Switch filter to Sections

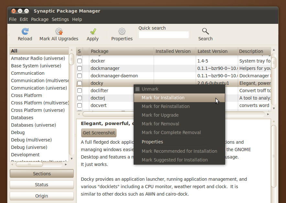(x=42, y=174)
